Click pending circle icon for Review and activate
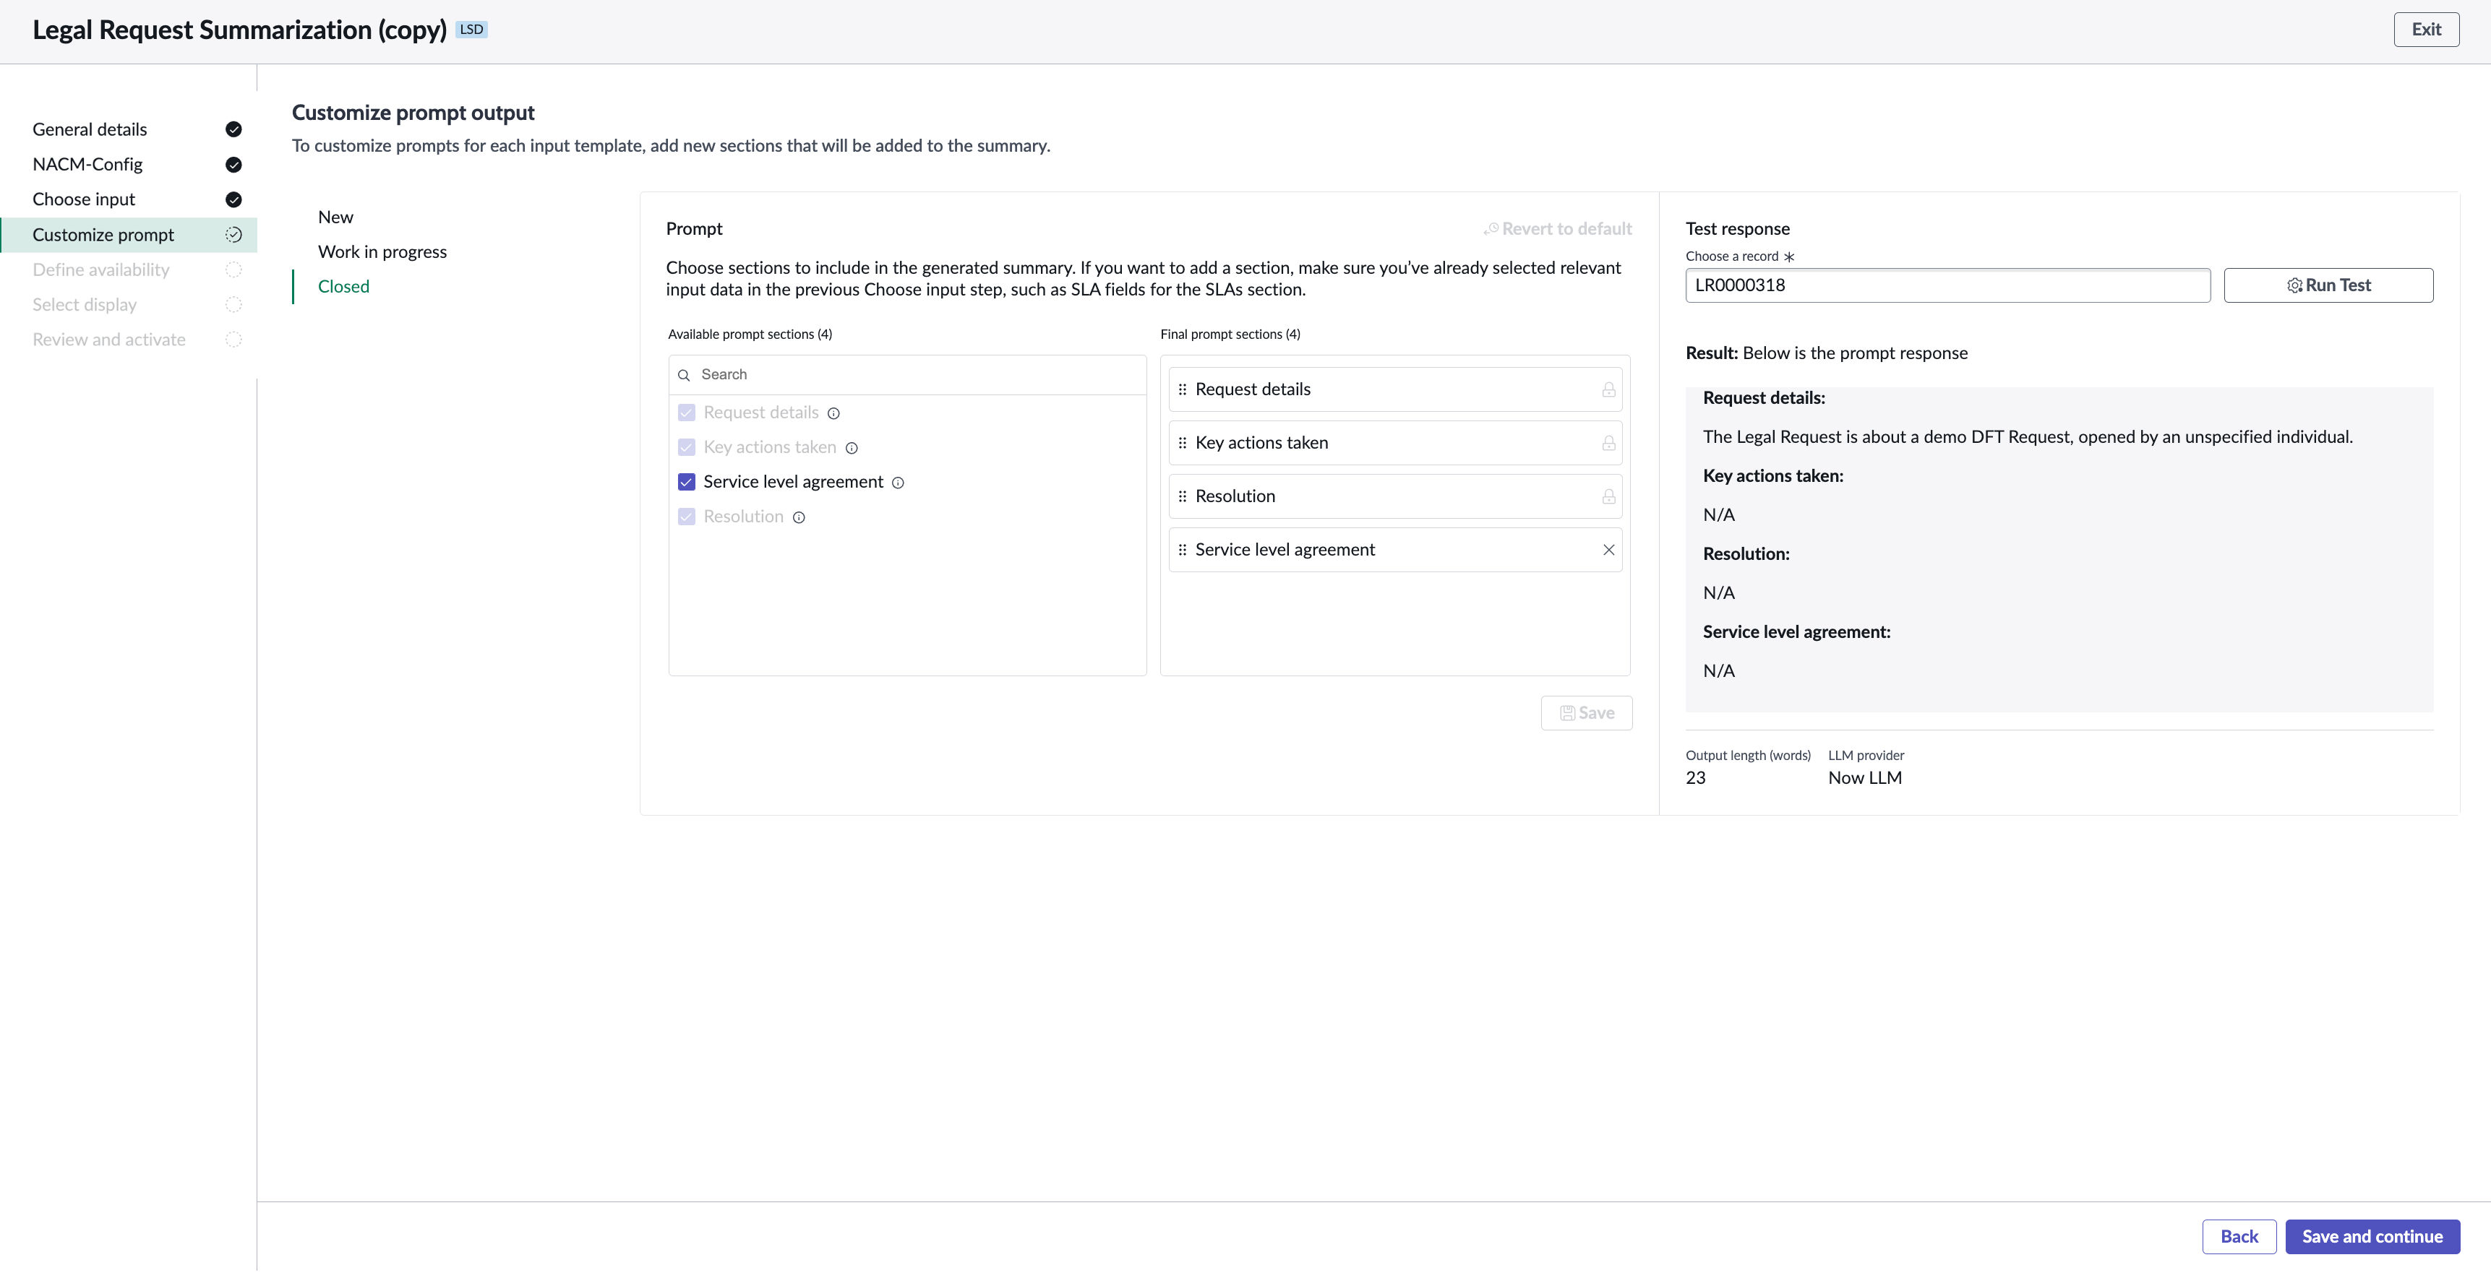 pos(234,340)
